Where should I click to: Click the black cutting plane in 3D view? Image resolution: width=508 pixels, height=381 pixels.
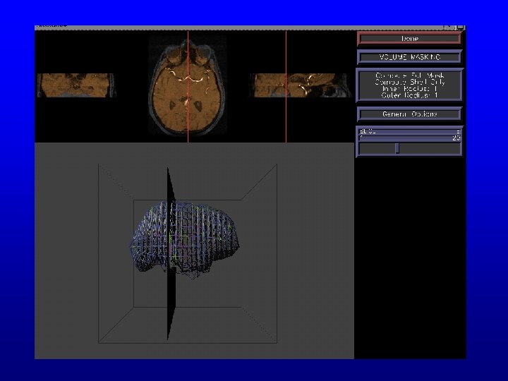(x=171, y=254)
